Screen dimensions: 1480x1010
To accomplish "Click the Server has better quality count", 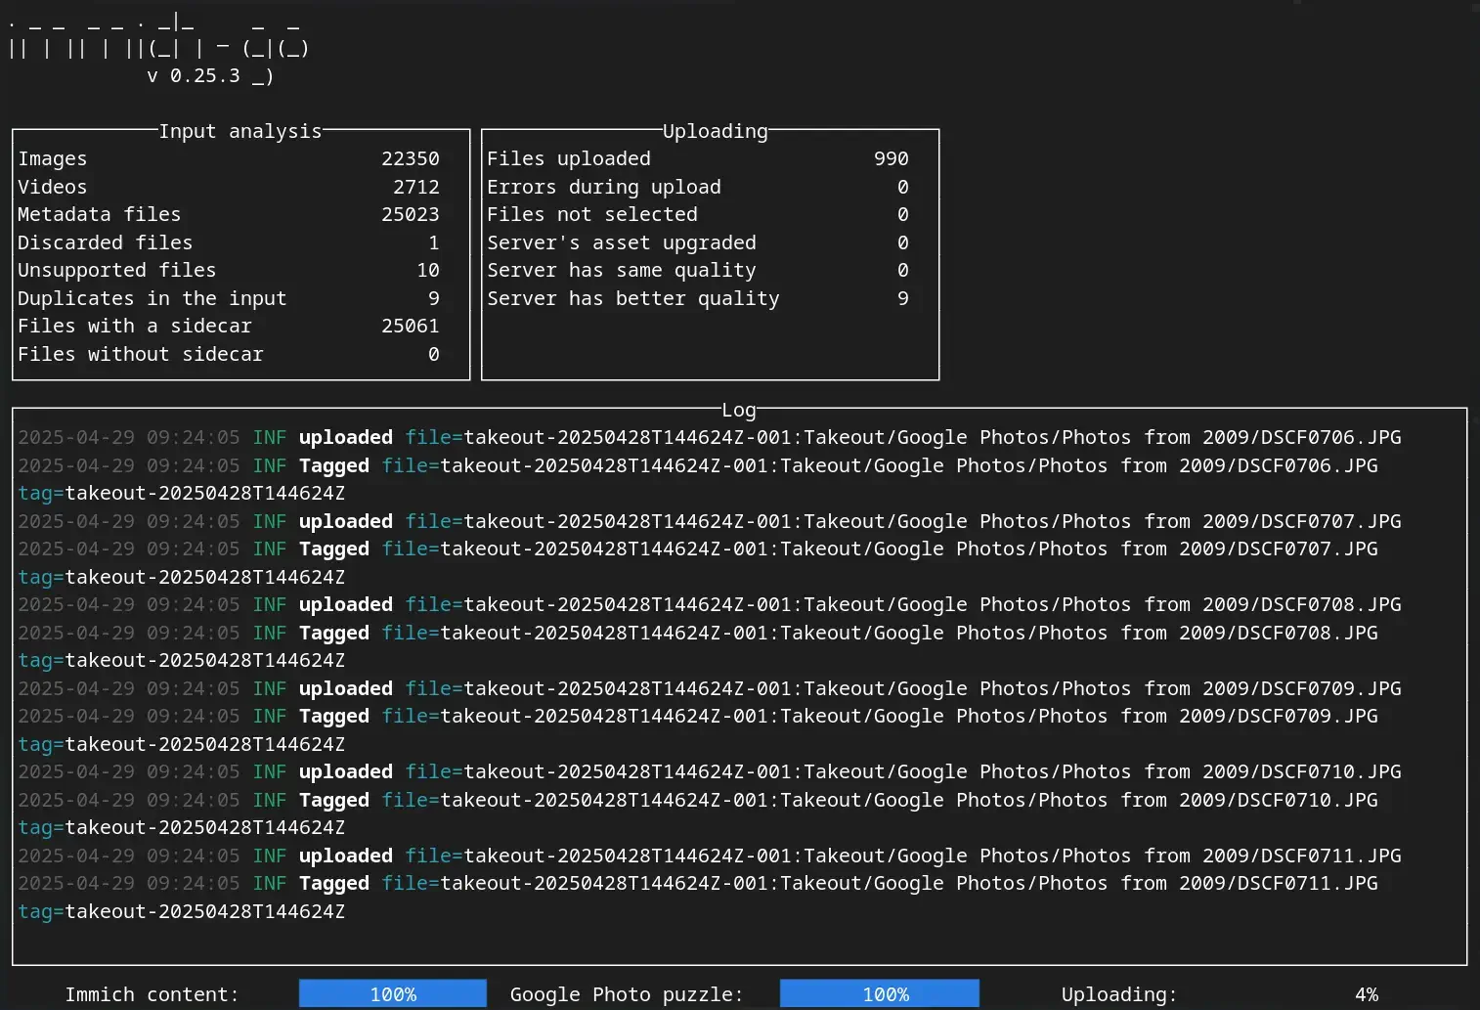I will [x=901, y=298].
